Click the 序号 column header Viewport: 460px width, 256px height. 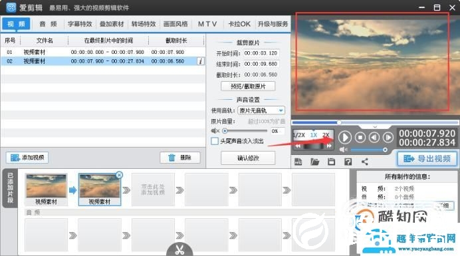pos(10,41)
